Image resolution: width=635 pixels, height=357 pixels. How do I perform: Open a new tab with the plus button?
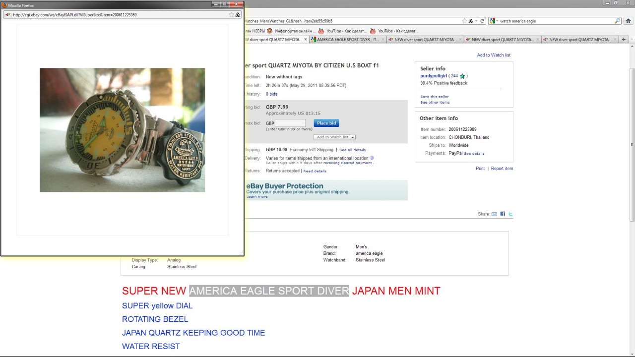pos(624,40)
